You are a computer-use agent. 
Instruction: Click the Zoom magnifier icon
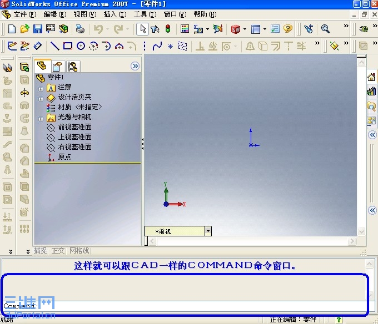coord(325,29)
